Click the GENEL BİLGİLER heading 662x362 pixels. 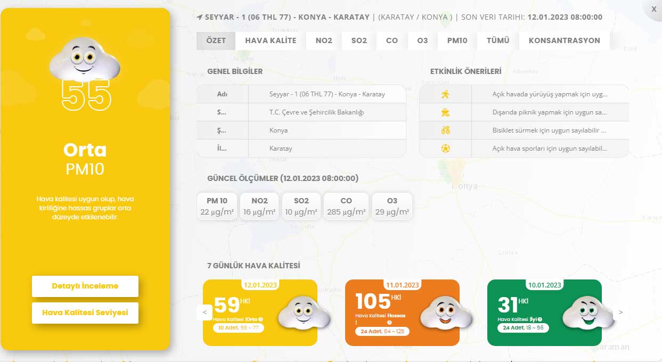(235, 71)
